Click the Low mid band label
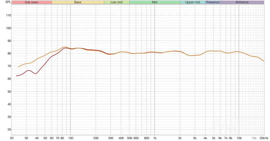270x141 pixels. coord(116,2)
